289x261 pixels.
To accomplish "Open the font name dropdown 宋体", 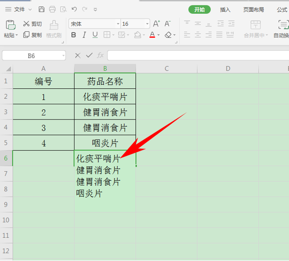I will point(118,24).
